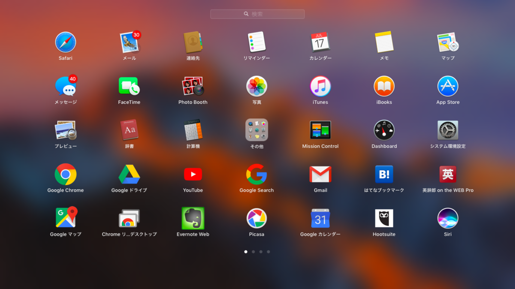
Task: Open the その他 folder
Action: pyautogui.click(x=256, y=130)
